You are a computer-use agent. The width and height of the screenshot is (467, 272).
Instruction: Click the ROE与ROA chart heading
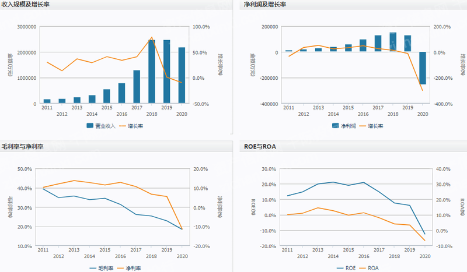point(259,147)
